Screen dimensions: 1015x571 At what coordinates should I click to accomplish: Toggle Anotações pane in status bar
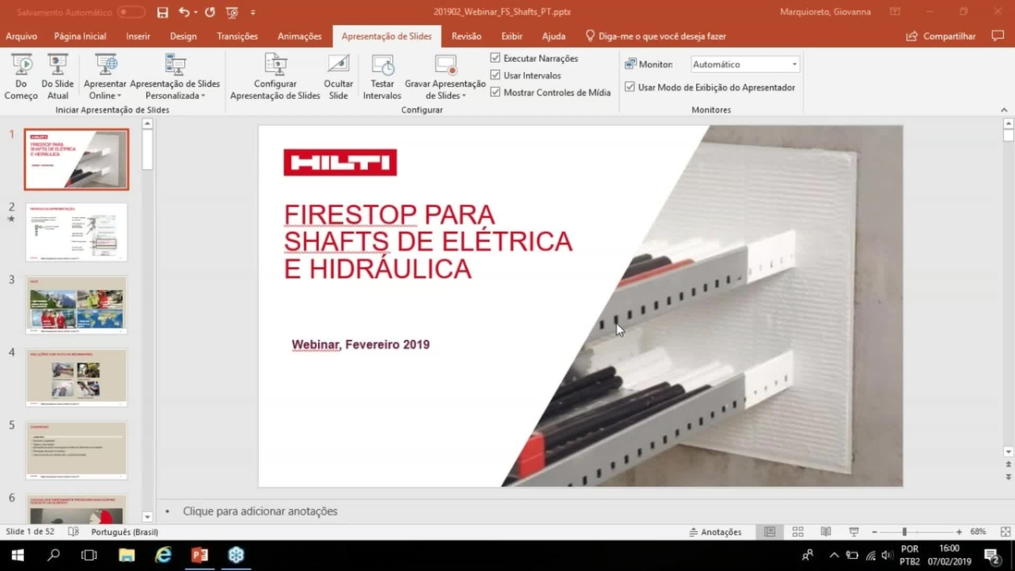715,531
